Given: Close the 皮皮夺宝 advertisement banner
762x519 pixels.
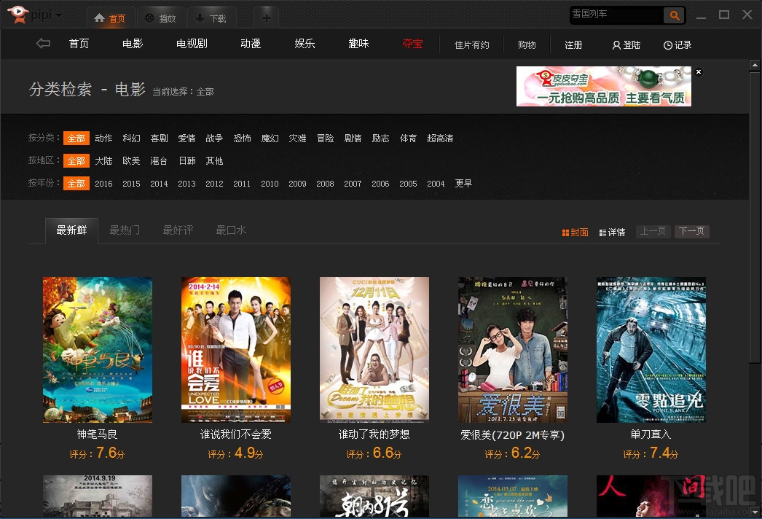Looking at the screenshot, I should pos(699,72).
